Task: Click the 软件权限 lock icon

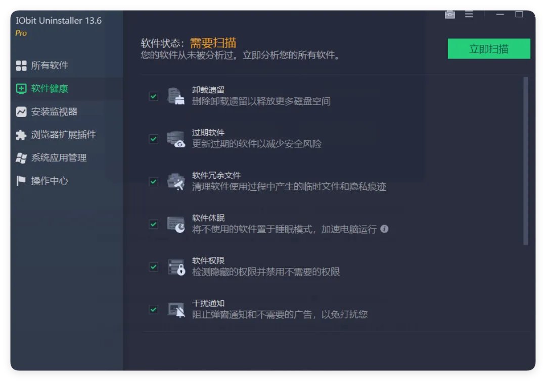Action: pos(176,267)
